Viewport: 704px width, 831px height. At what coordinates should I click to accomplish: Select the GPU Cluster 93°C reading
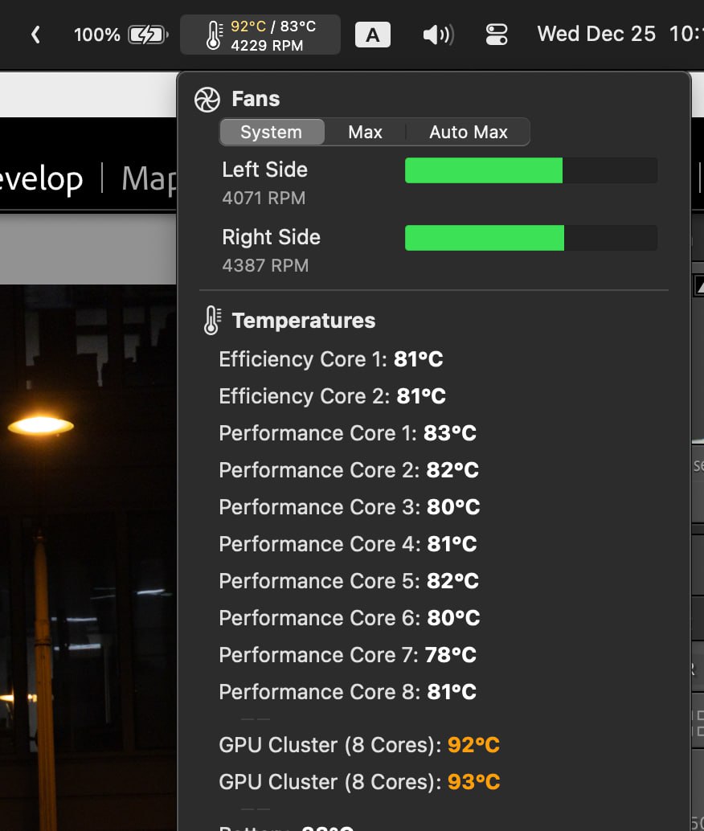coord(359,782)
